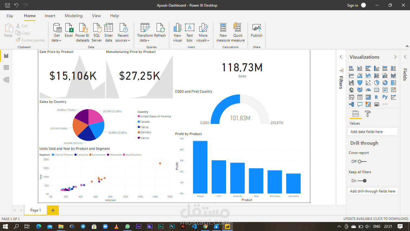Choose the treemap visual icon
The image size is (410, 231).
pos(393,83)
